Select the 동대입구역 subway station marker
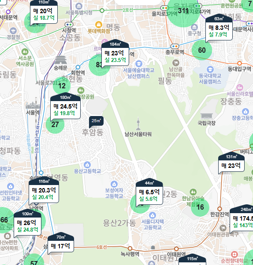The height and width of the screenshot is (265, 253). (239, 63)
